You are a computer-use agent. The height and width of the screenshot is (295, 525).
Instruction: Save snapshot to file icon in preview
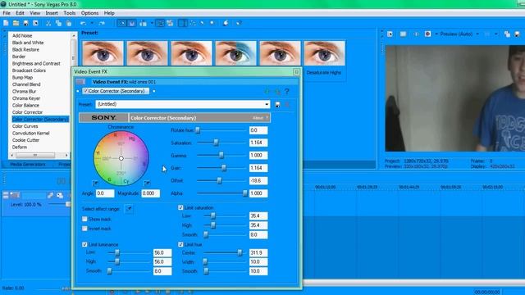(x=518, y=34)
